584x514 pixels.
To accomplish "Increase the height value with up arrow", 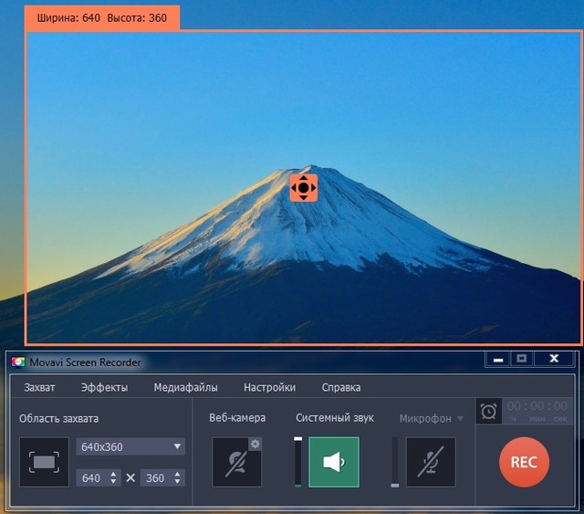I will [x=178, y=474].
